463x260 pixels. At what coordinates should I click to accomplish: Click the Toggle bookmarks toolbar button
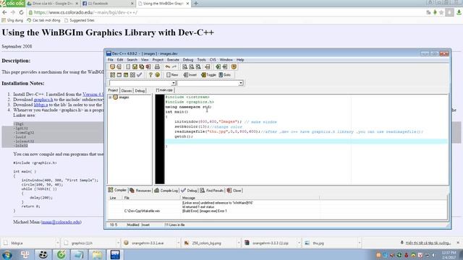208,75
